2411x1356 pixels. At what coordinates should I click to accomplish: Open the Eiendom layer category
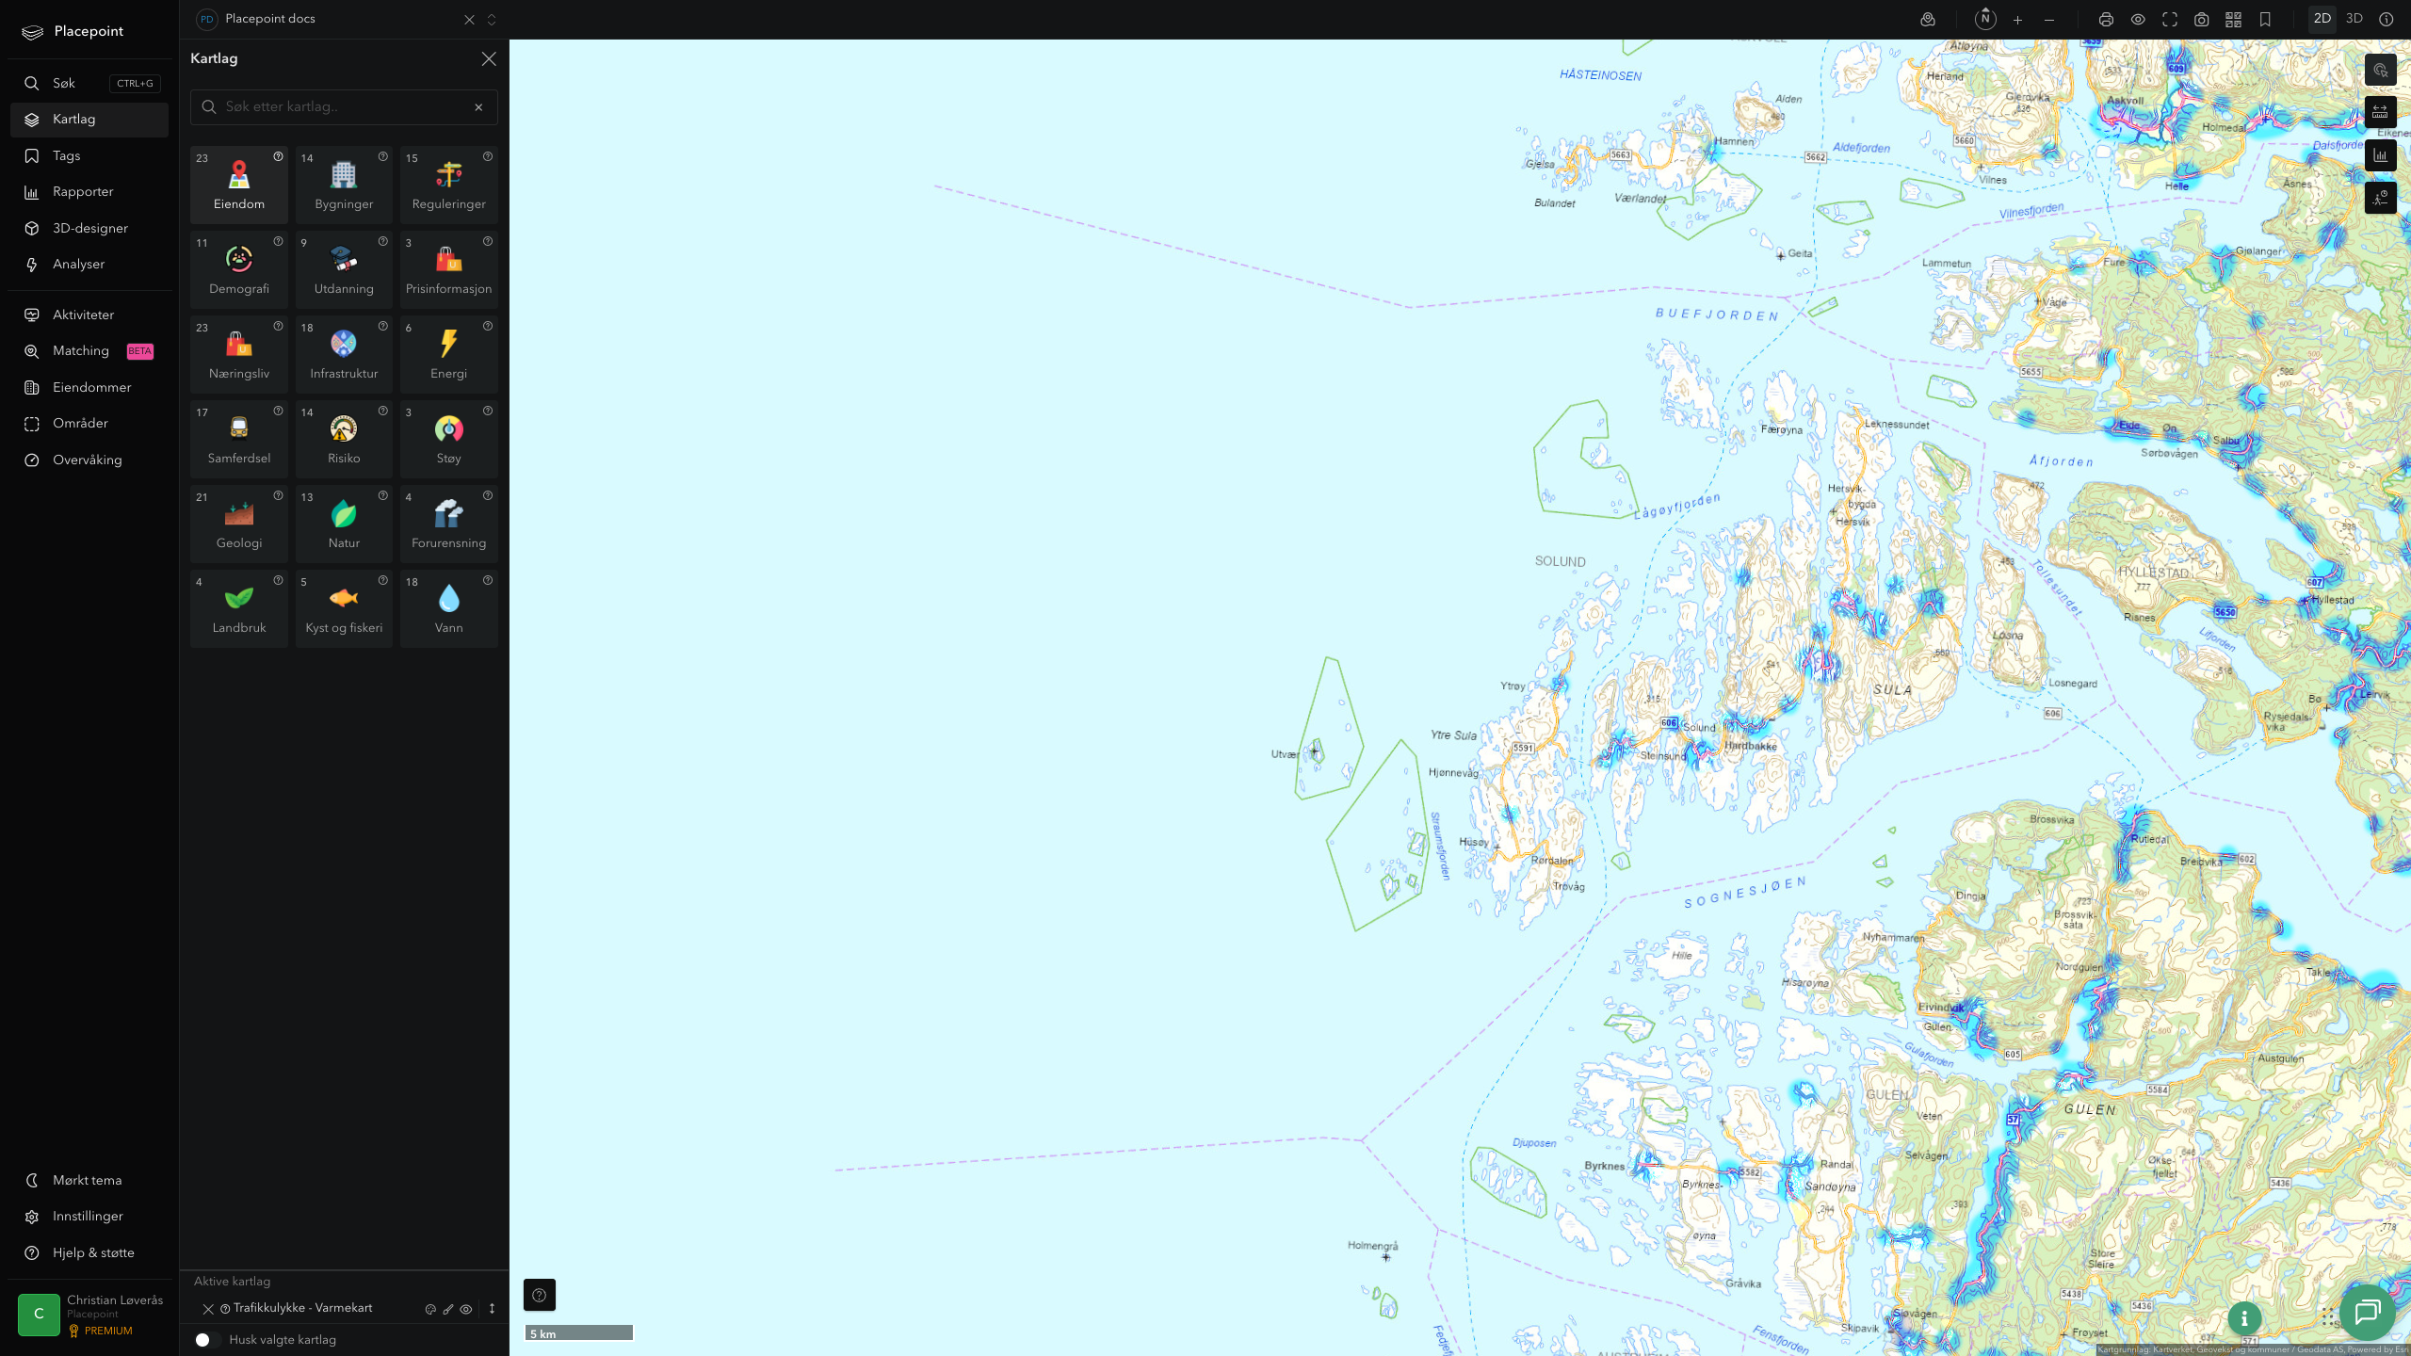point(239,185)
